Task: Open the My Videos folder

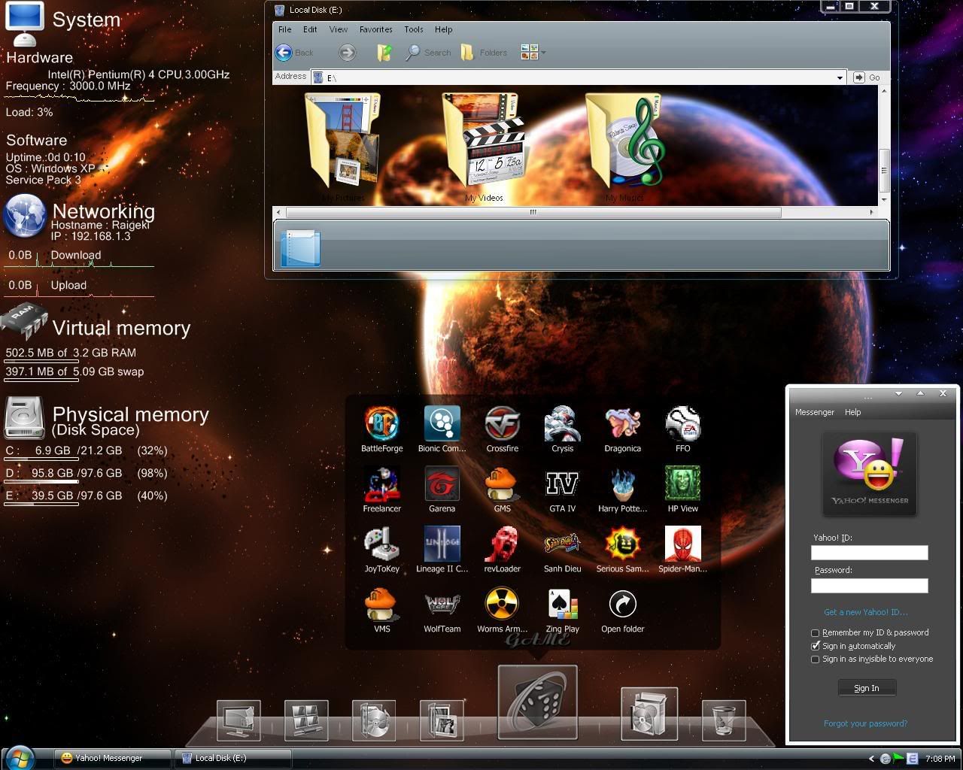Action: pos(484,147)
